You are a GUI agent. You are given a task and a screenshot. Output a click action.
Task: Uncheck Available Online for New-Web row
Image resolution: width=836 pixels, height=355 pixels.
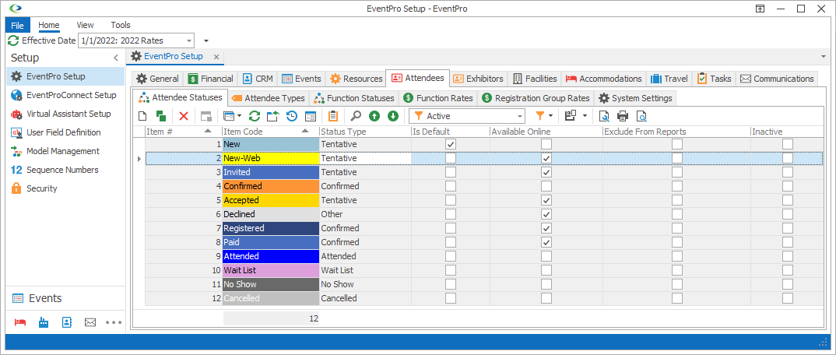pyautogui.click(x=546, y=158)
